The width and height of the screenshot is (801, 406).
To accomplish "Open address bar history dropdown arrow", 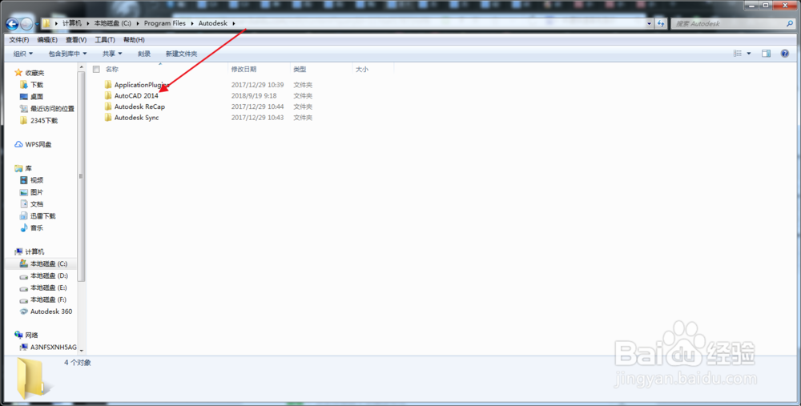I will tap(650, 23).
